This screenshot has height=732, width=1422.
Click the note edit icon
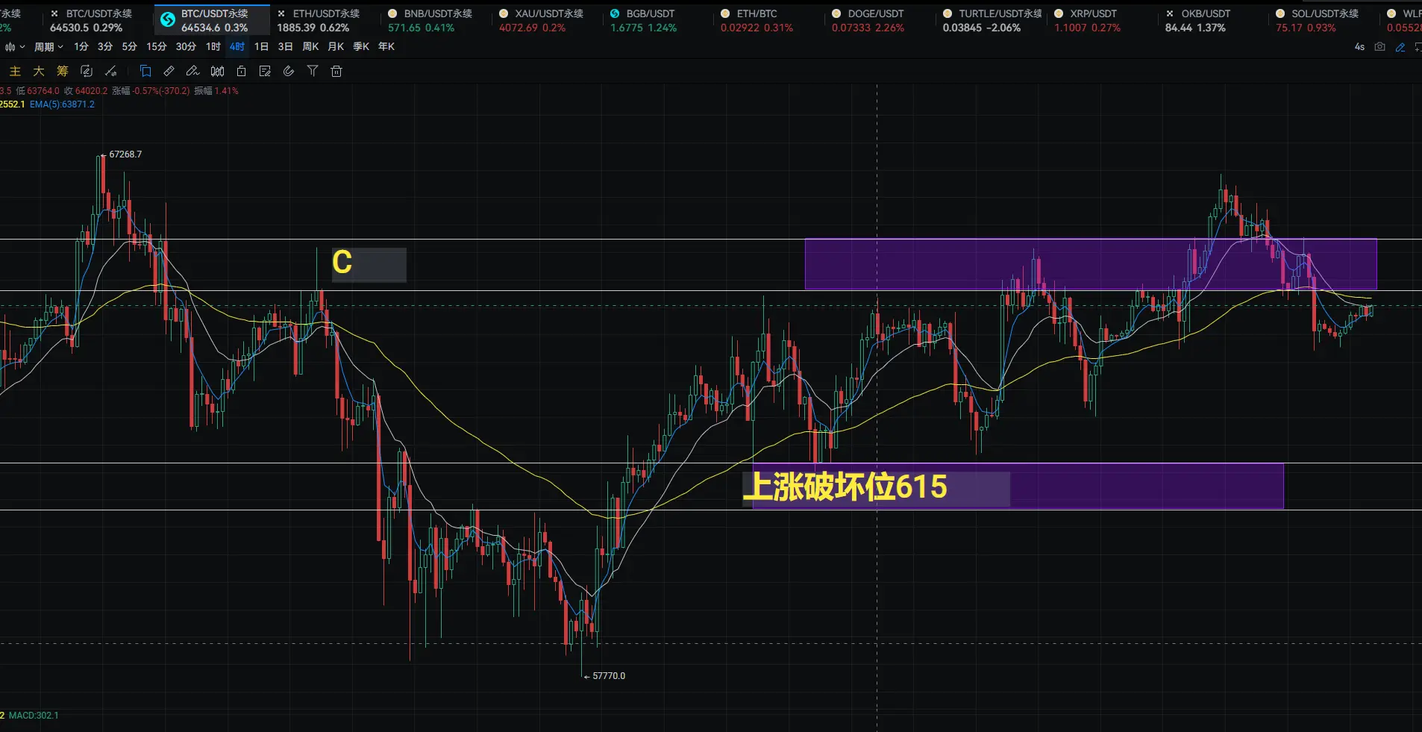tap(265, 72)
